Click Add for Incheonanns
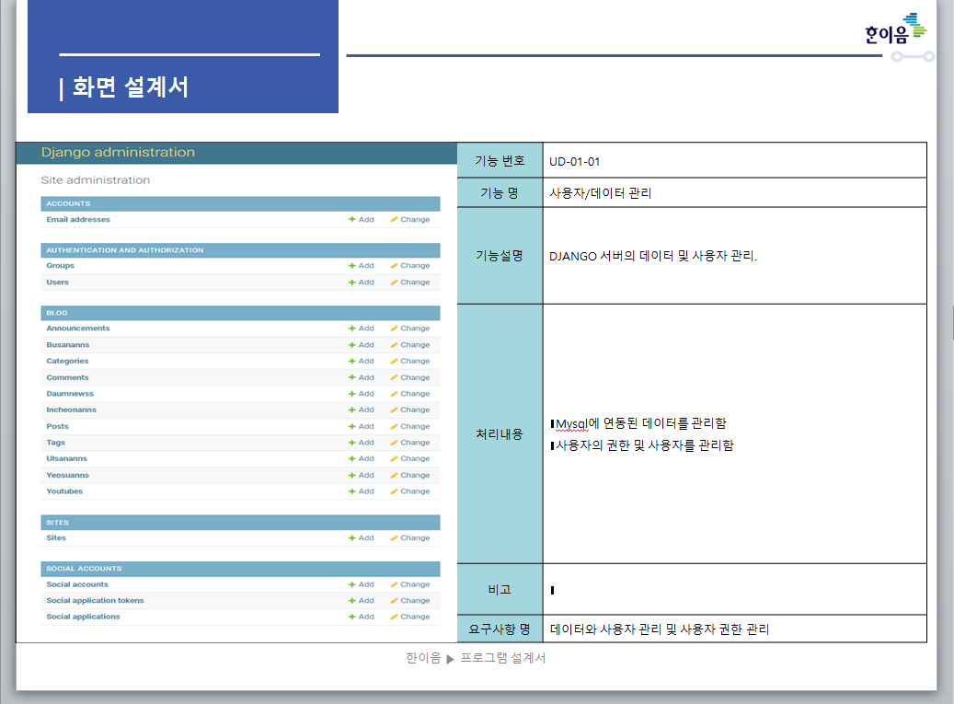Image resolution: width=954 pixels, height=704 pixels. [x=362, y=410]
